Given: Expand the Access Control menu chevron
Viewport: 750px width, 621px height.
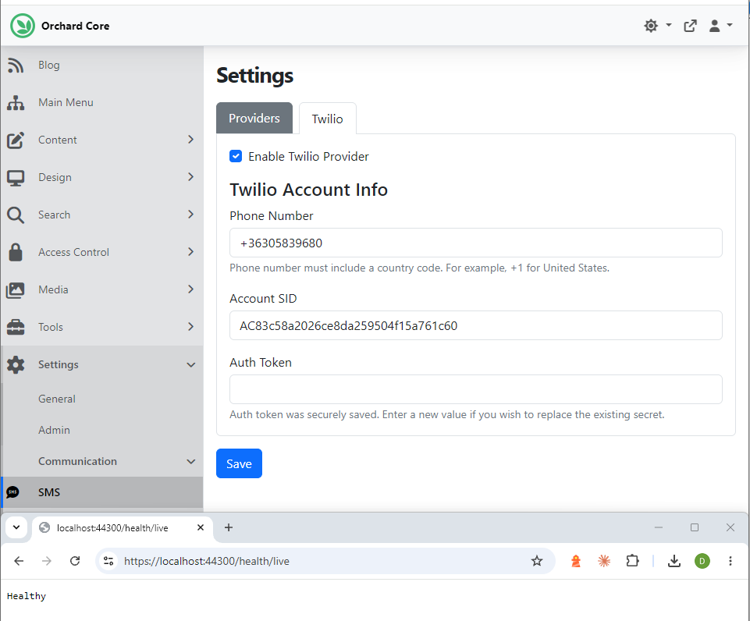Looking at the screenshot, I should click(191, 251).
